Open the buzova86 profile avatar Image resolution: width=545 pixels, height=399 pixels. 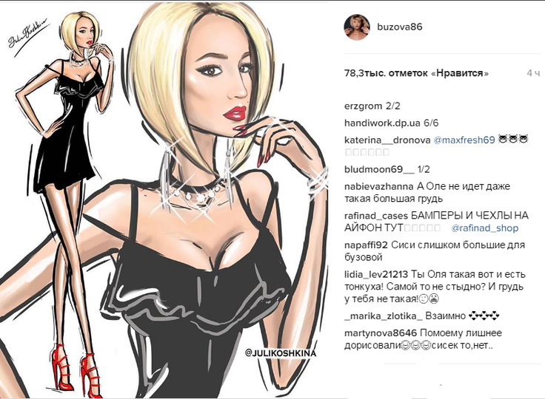[x=357, y=27]
